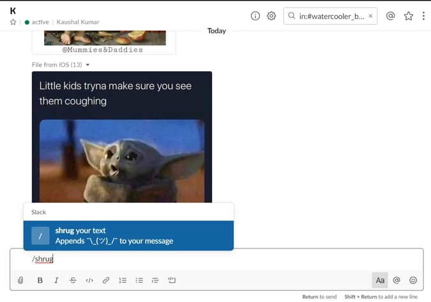Star the conversation under the K title
431x302 pixels.
[x=13, y=22]
